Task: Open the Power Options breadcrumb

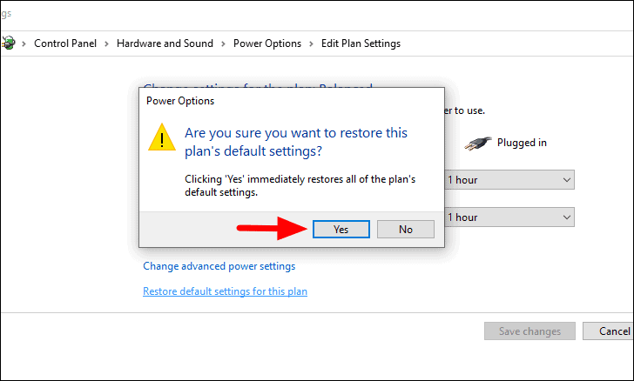Action: 267,43
